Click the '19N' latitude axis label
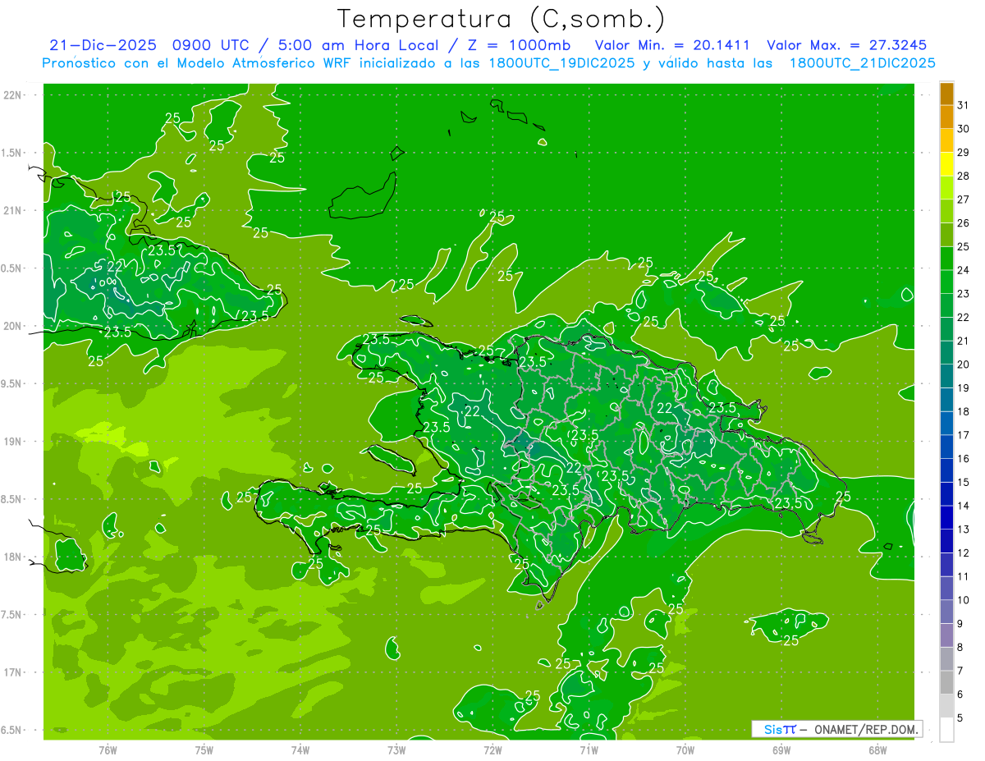 (13, 442)
